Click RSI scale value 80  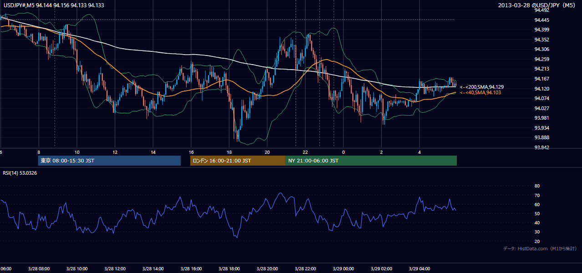point(537,186)
